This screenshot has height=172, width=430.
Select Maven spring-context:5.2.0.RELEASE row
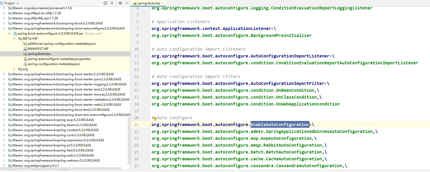coord(65,130)
